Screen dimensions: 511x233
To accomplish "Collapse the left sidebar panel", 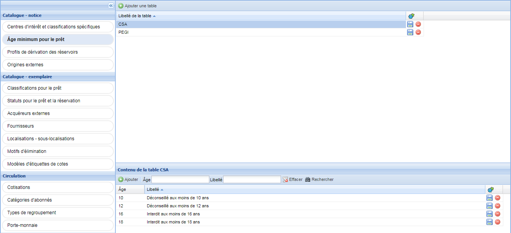I will 111,6.
